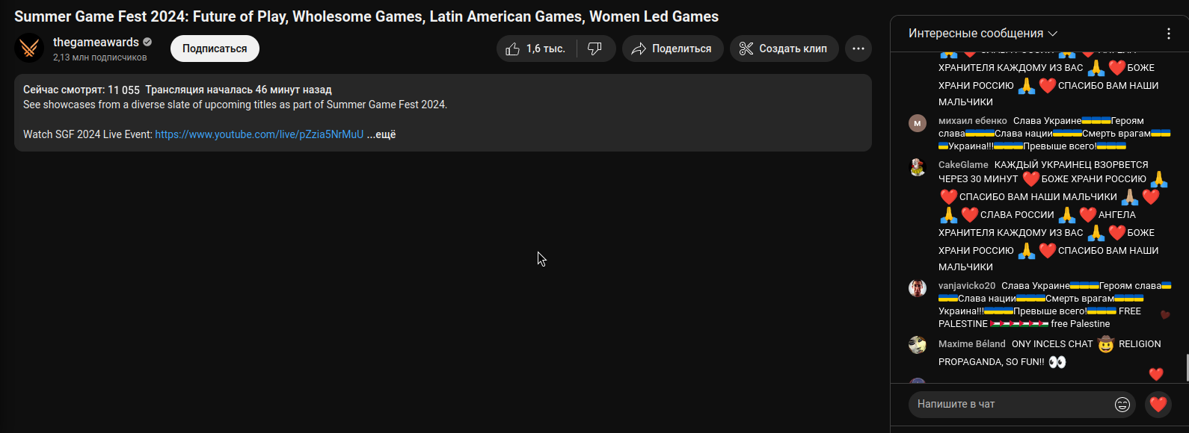1189x433 pixels.
Task: Open the SGF 2024 Live Event link
Action: click(x=259, y=134)
